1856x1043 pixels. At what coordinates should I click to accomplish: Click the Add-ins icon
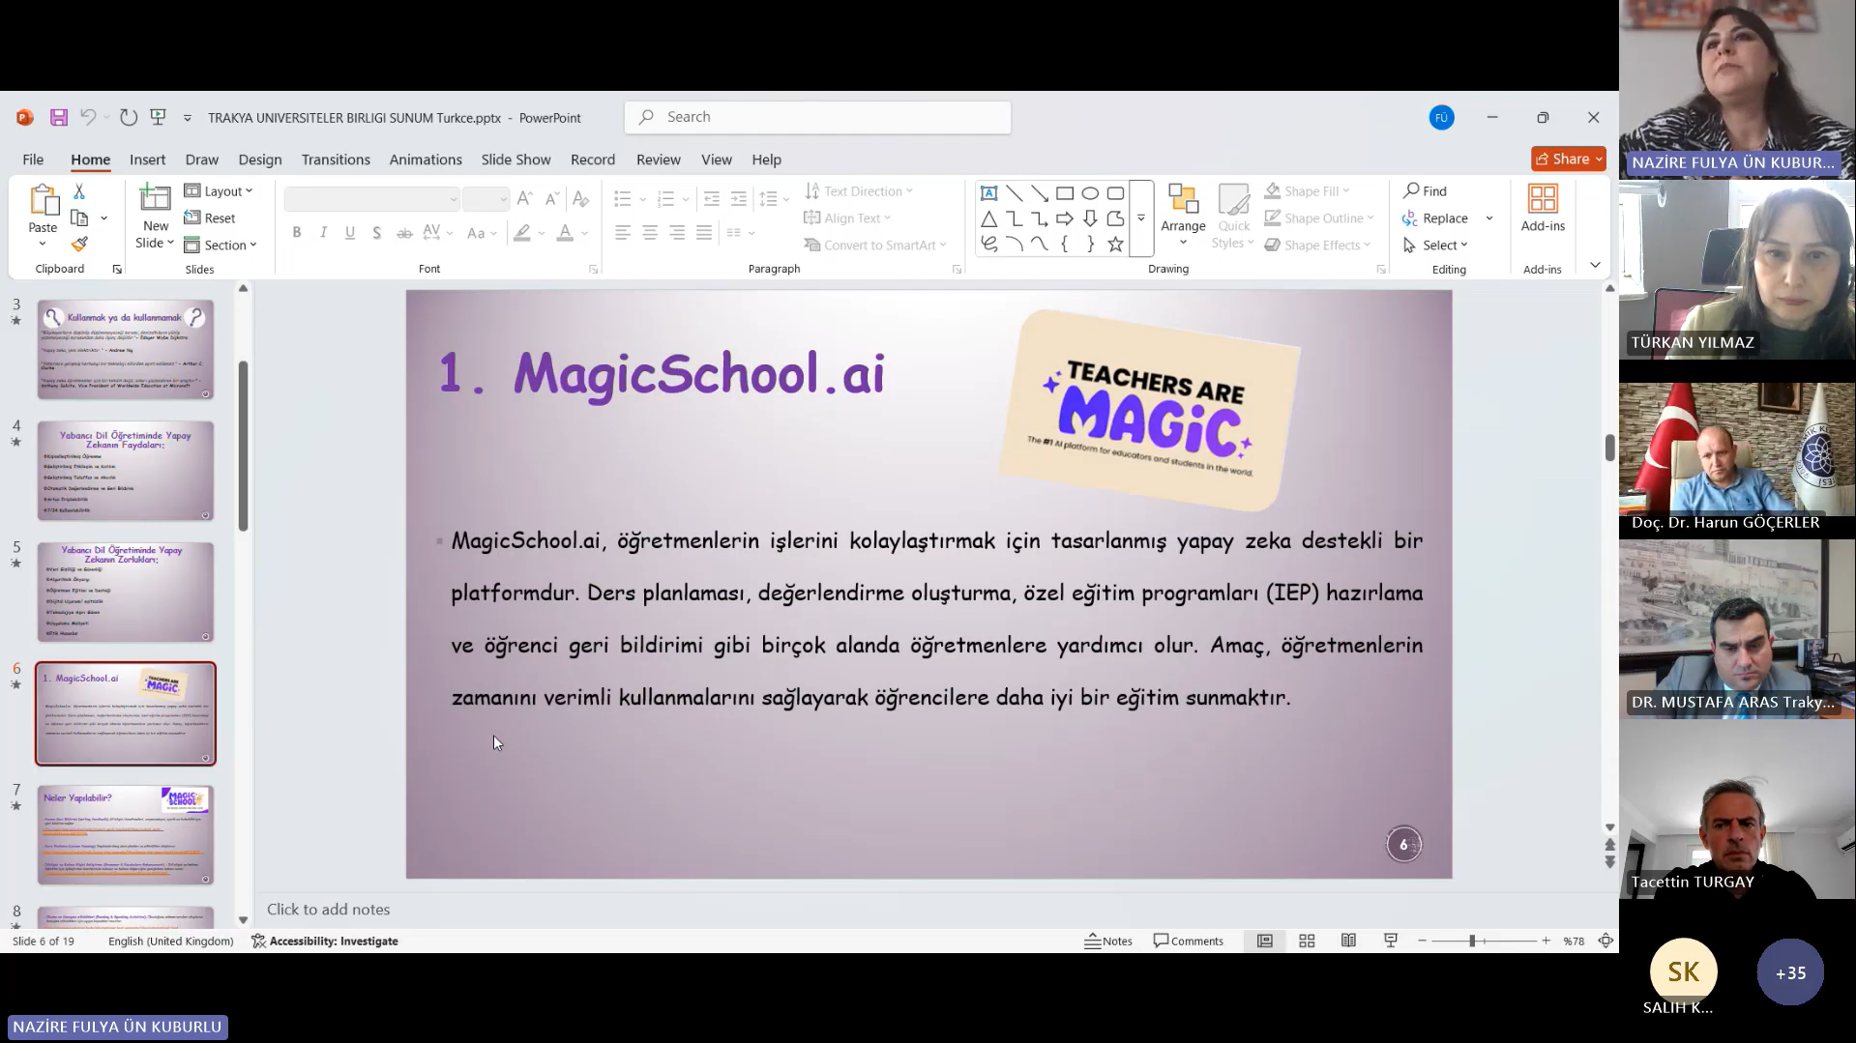tap(1542, 199)
